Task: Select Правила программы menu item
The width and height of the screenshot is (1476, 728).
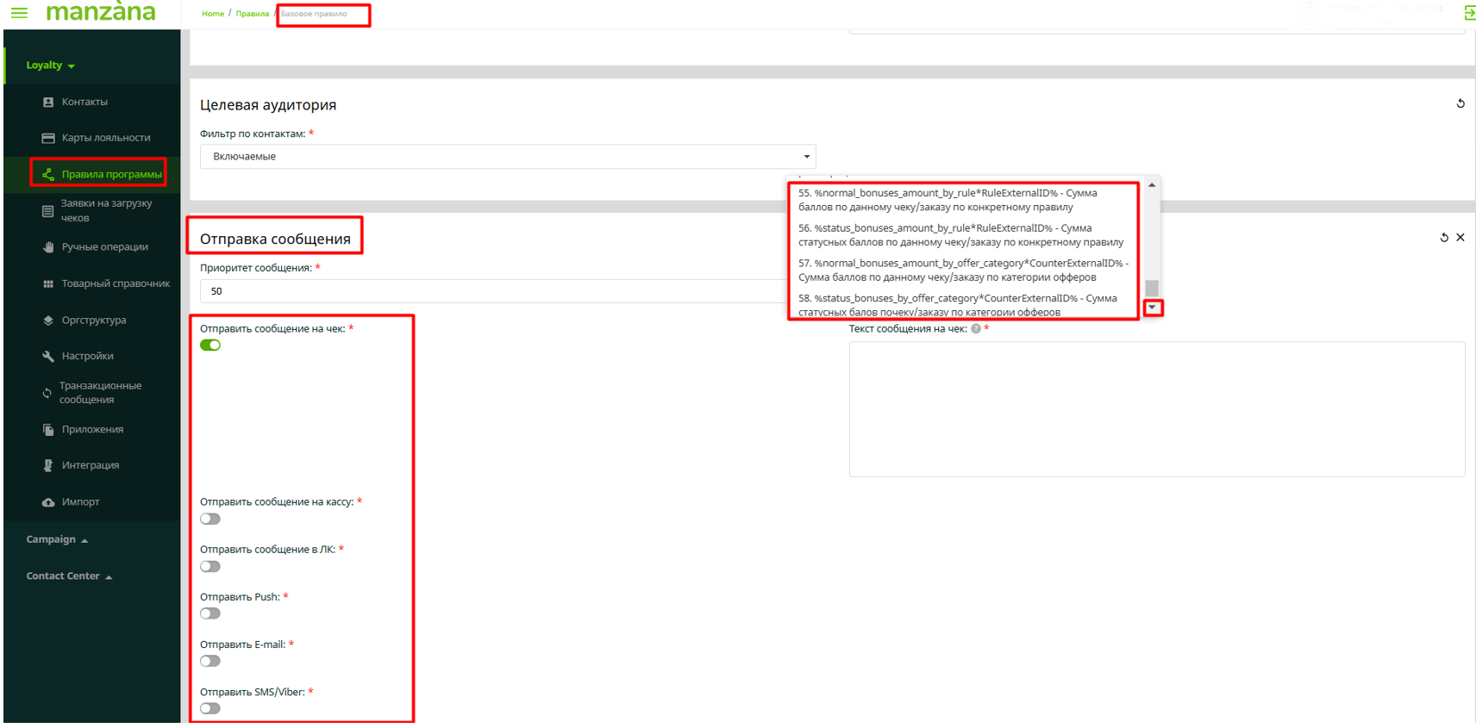Action: 110,174
